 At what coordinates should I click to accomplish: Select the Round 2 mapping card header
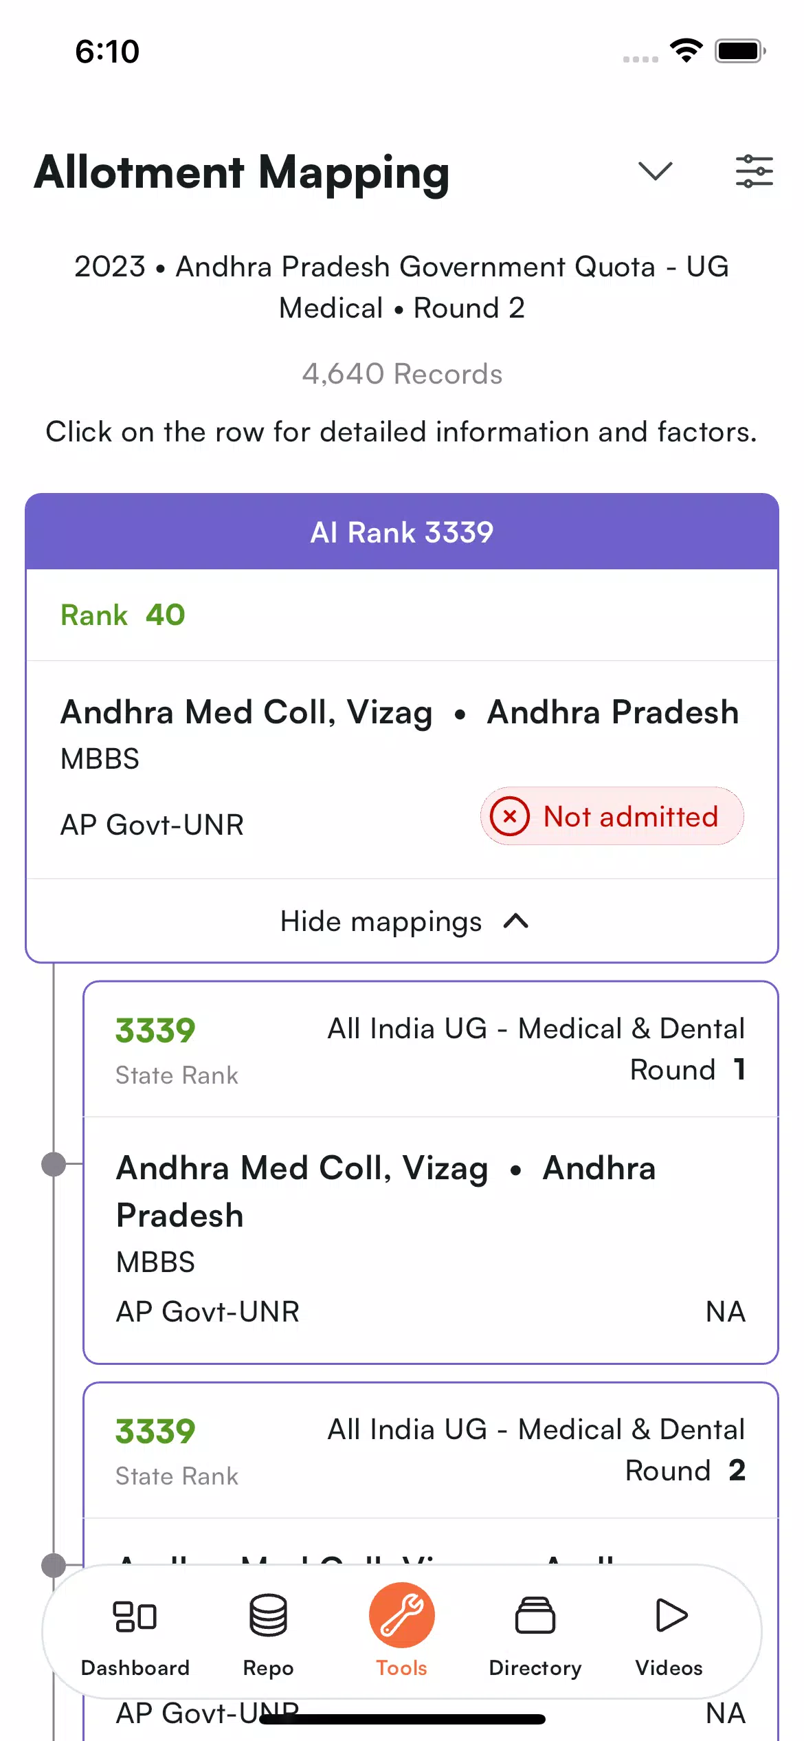(x=431, y=1450)
